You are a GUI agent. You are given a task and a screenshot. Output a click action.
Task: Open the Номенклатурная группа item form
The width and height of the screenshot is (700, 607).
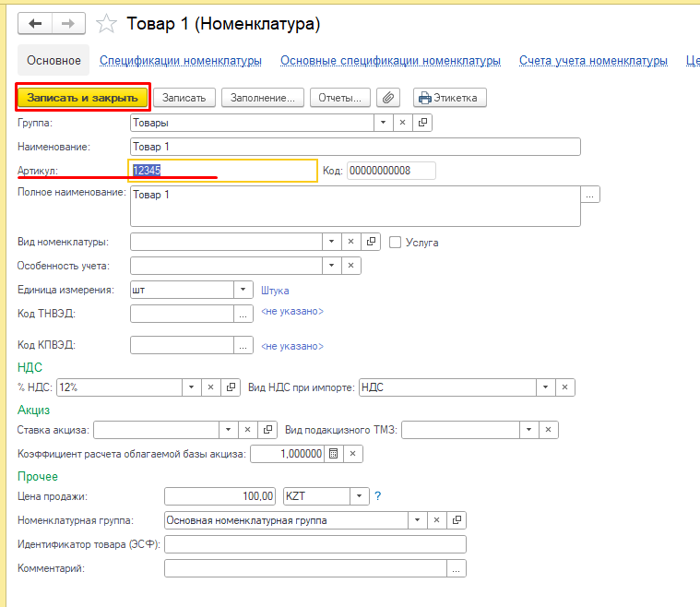point(457,520)
